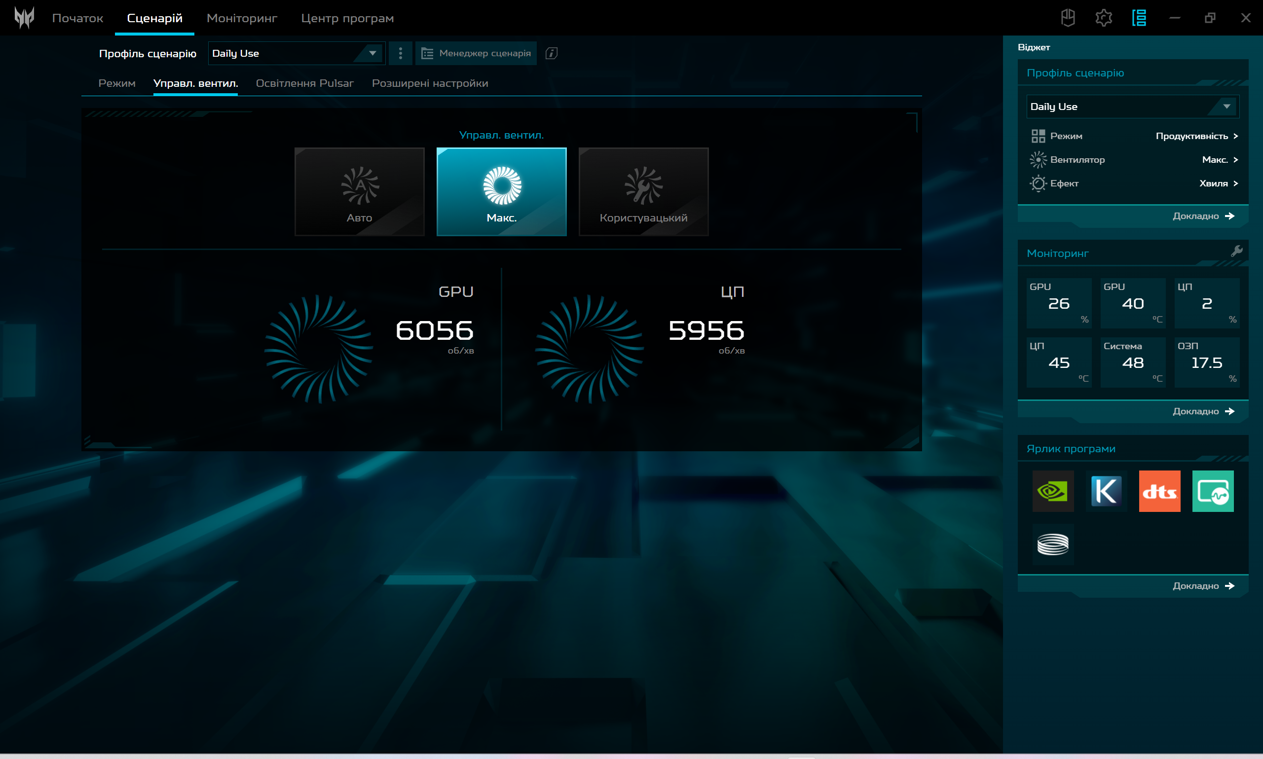
Task: Open the settings gear icon
Action: pos(1104,18)
